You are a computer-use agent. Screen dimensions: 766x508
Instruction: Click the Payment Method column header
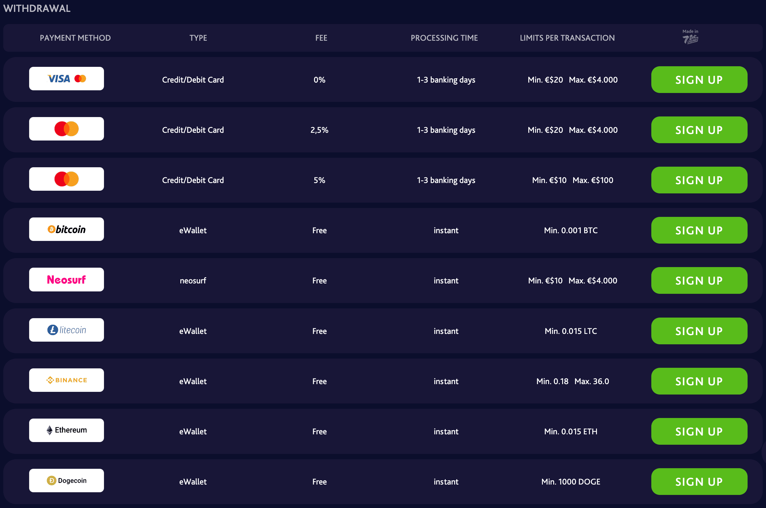75,38
